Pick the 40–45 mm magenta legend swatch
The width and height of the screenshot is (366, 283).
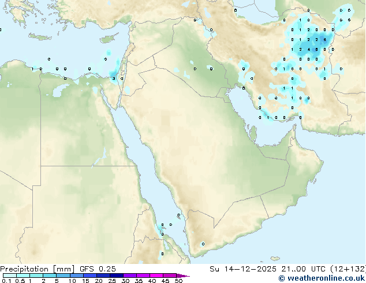click(156, 275)
